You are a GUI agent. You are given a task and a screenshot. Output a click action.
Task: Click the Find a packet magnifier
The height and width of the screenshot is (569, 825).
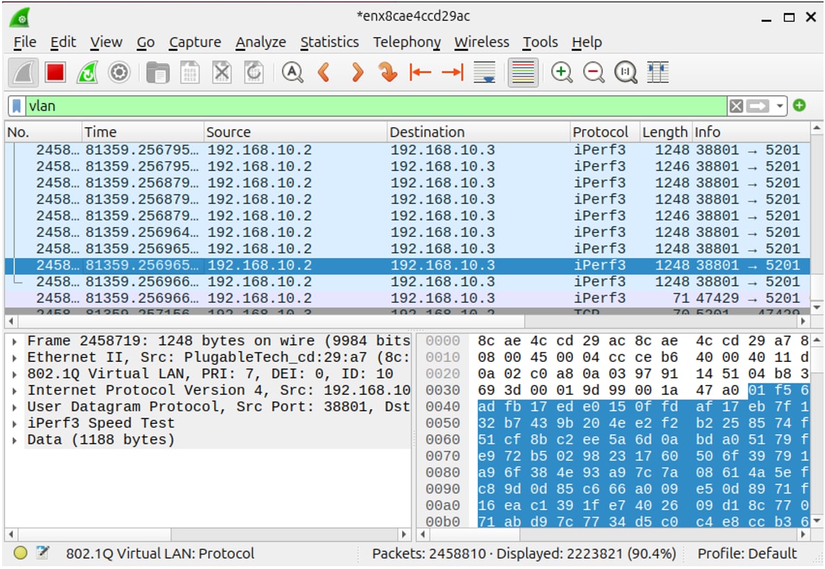[292, 72]
